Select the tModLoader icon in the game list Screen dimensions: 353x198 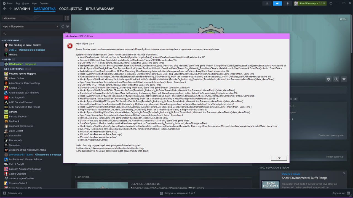point(6,64)
